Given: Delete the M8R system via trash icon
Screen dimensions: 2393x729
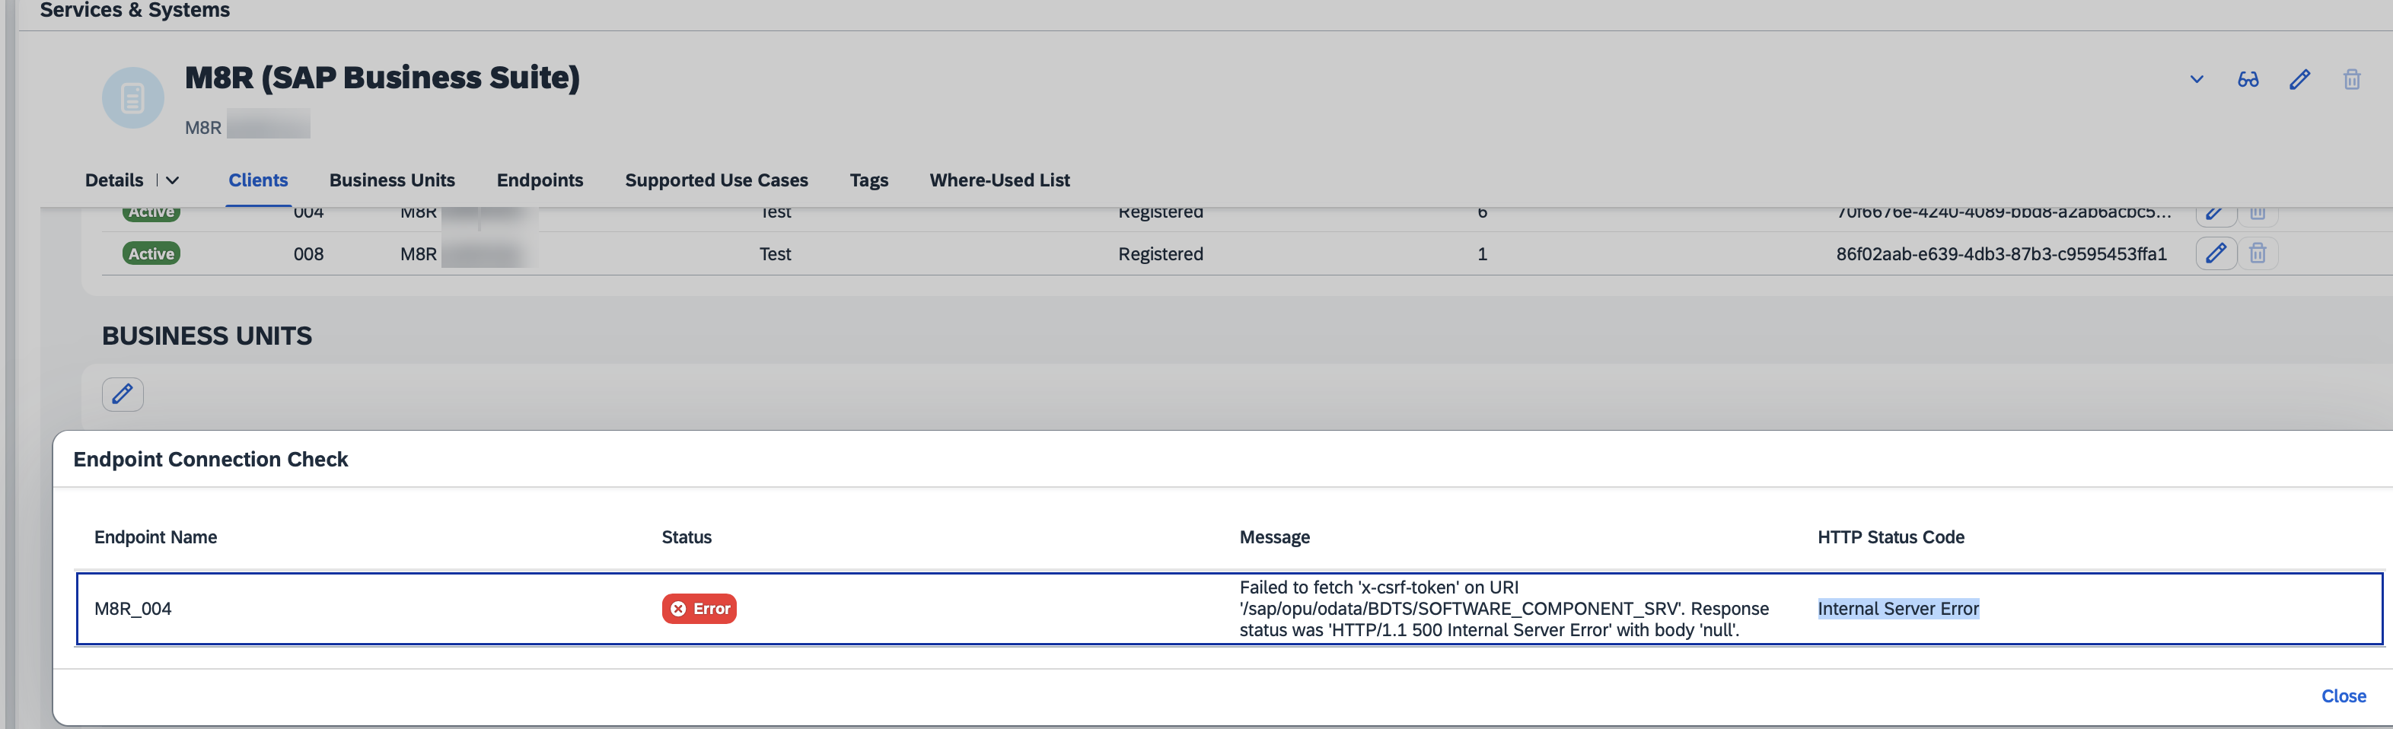Looking at the screenshot, I should (x=2352, y=80).
